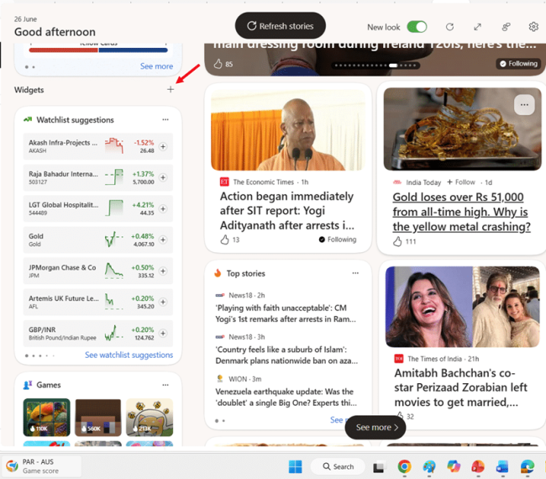Open PAR - AUS game score taskbar widget

(x=42, y=466)
